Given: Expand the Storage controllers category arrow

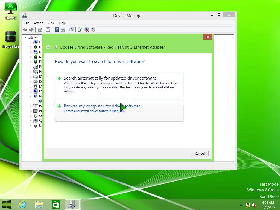Looking at the screenshot, I should tap(31, 116).
